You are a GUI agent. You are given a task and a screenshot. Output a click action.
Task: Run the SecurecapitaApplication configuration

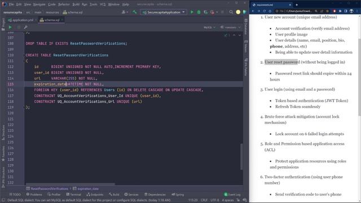tap(192, 12)
